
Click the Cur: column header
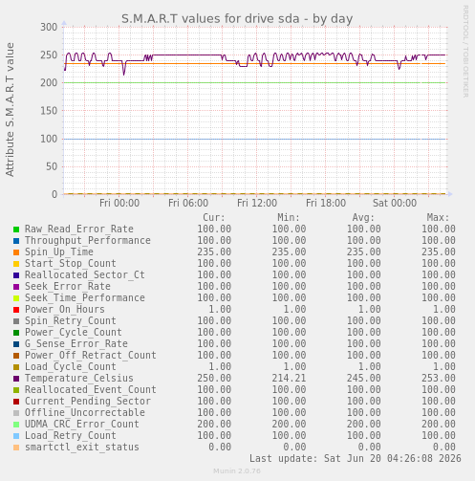click(214, 218)
